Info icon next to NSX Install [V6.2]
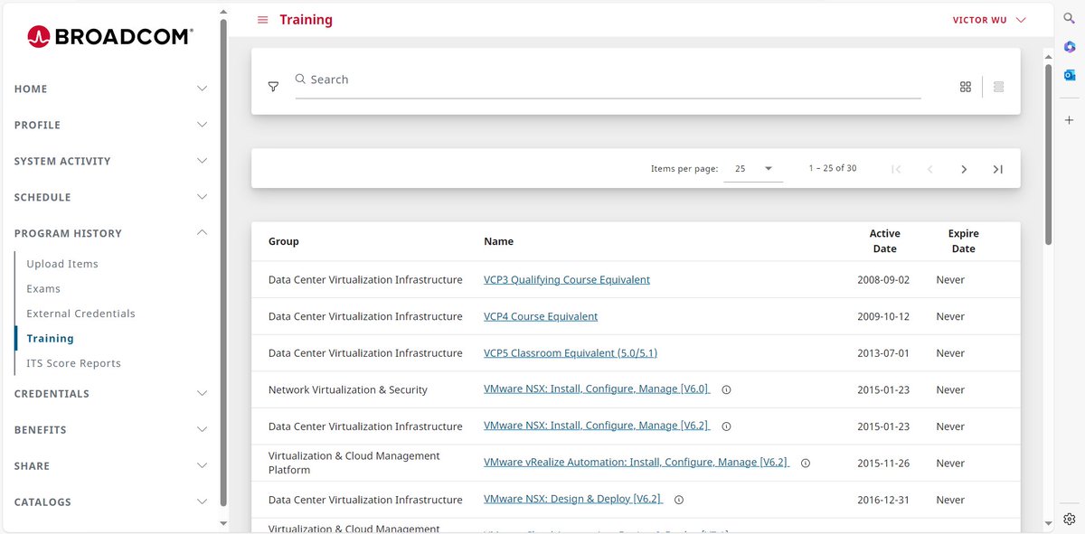The image size is (1085, 534). point(726,426)
